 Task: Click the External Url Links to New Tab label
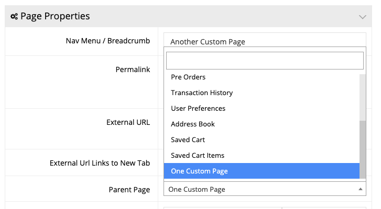(100, 163)
